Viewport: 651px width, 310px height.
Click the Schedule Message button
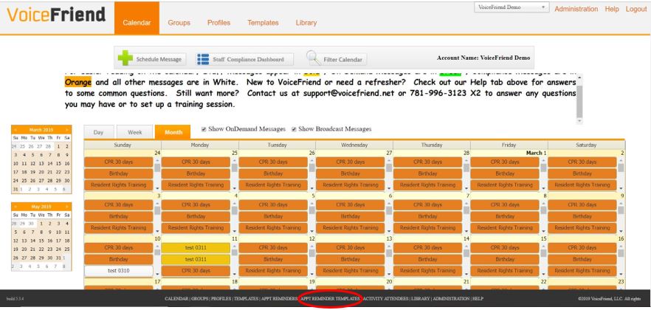click(x=151, y=59)
